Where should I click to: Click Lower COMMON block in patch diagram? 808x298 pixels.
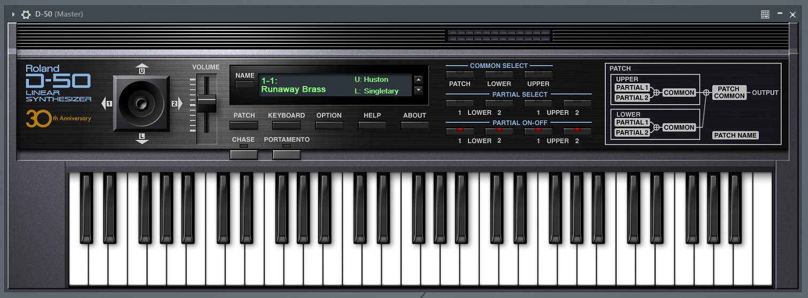pyautogui.click(x=679, y=128)
